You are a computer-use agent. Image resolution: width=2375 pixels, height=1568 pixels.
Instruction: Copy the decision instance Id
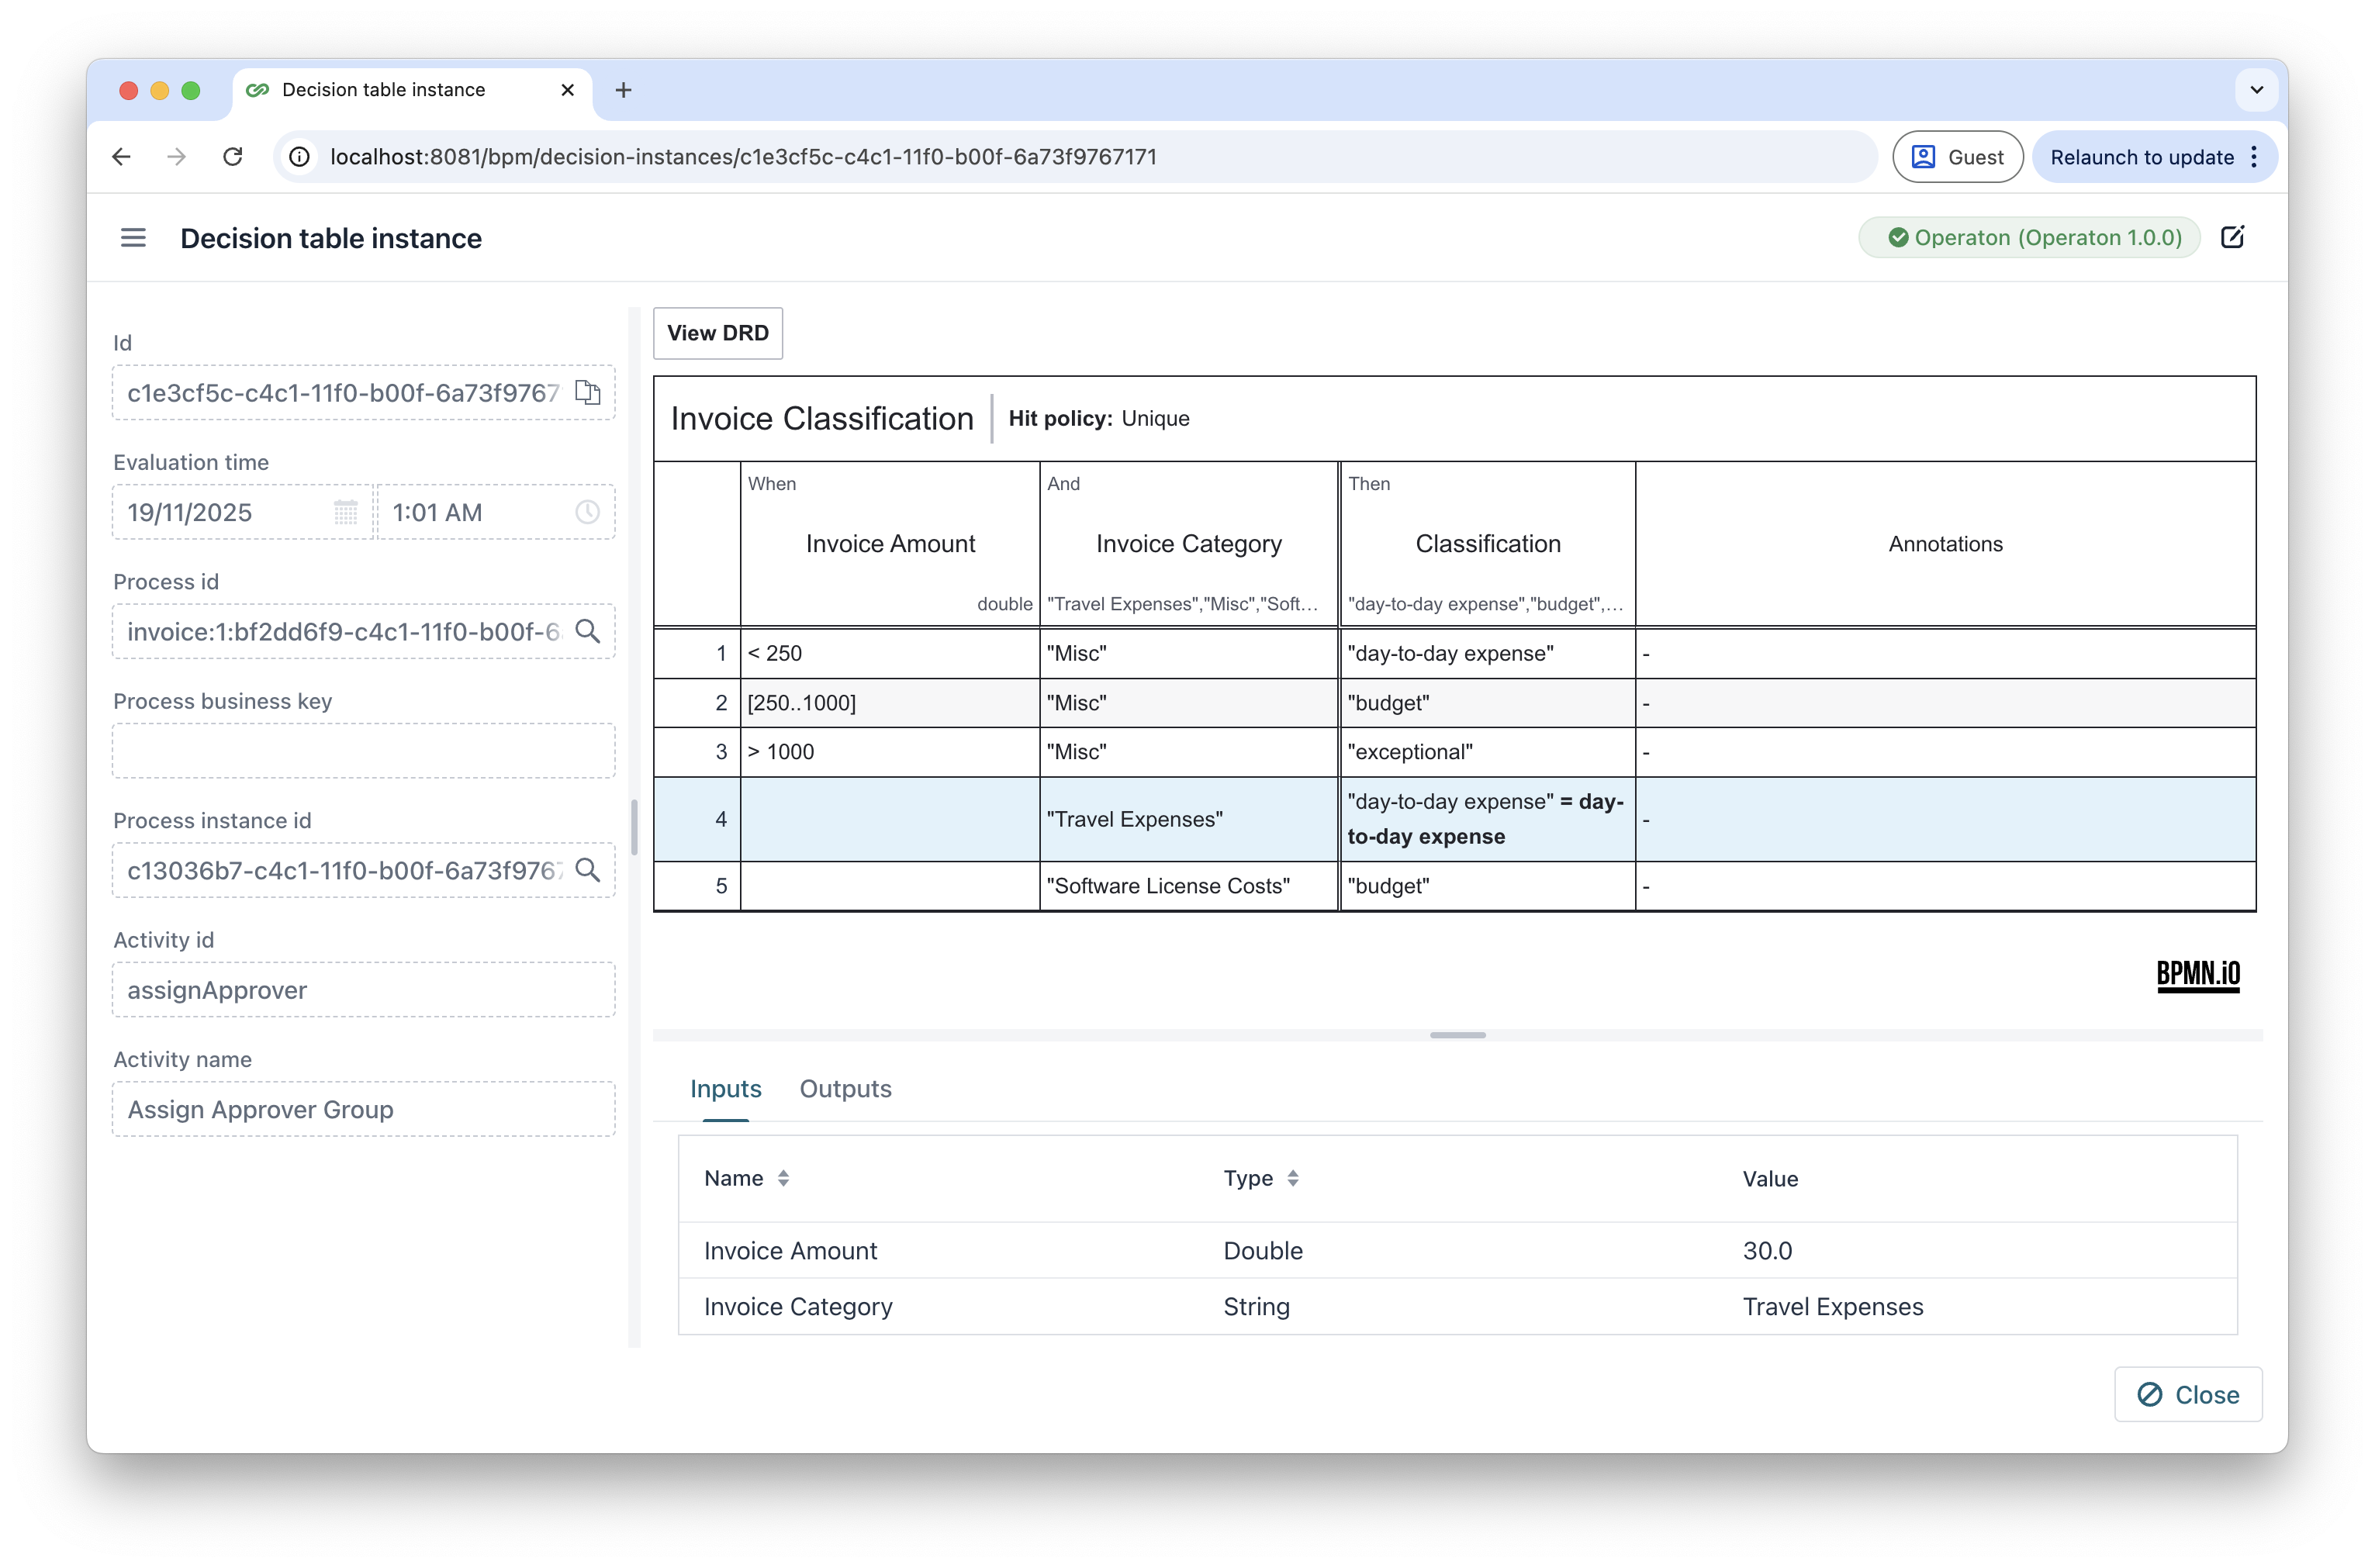click(587, 393)
